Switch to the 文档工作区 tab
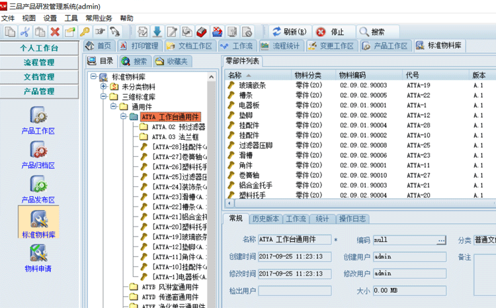This screenshot has height=308, width=496. [189, 46]
